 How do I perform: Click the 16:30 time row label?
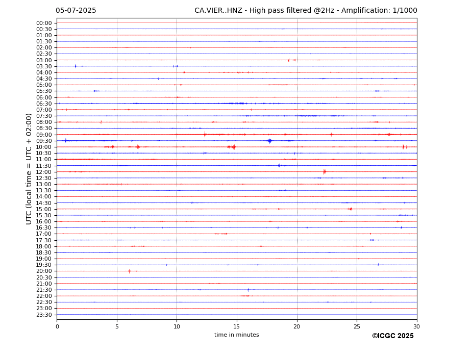[44, 227]
